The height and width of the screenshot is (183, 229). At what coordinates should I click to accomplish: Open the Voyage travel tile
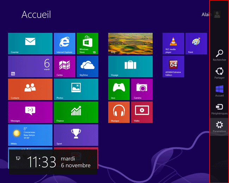[x=130, y=67]
